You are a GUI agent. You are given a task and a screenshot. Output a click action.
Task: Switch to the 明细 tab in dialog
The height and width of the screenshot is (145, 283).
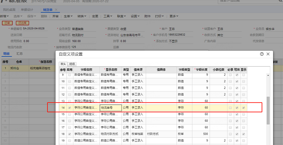[x=72, y=64]
